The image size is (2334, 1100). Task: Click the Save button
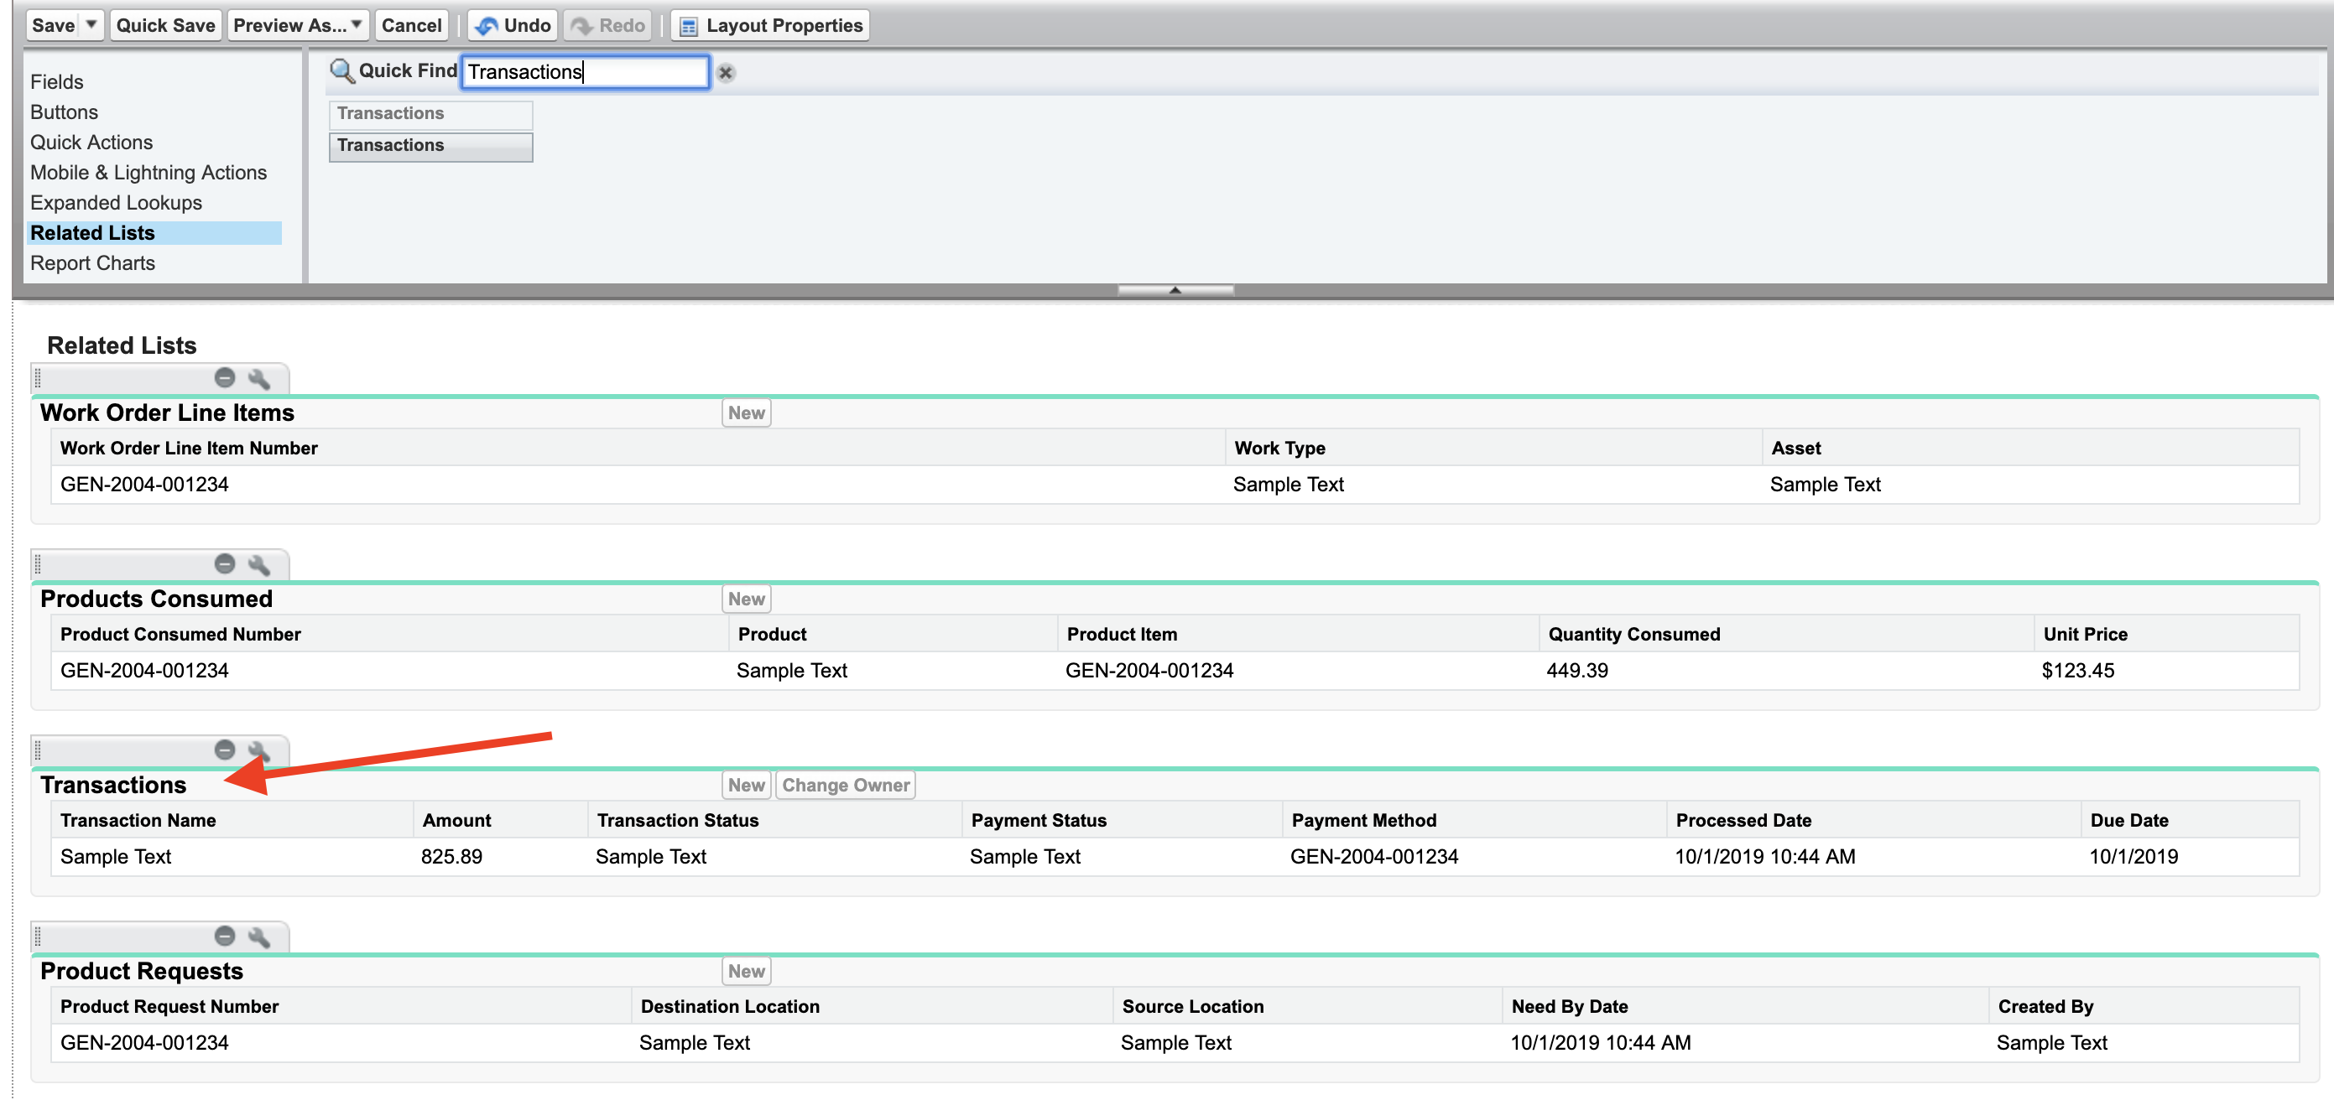pos(54,25)
